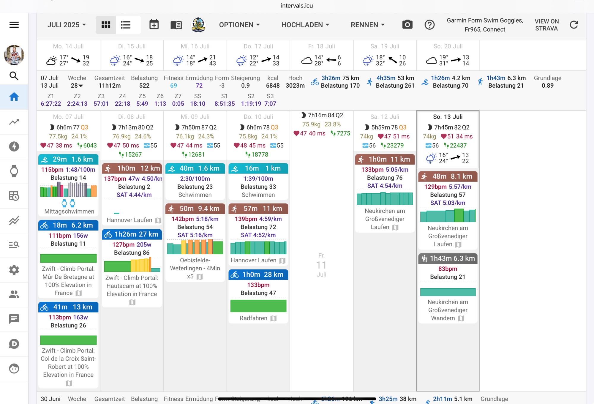
Task: Open the help question mark icon
Action: tap(429, 25)
